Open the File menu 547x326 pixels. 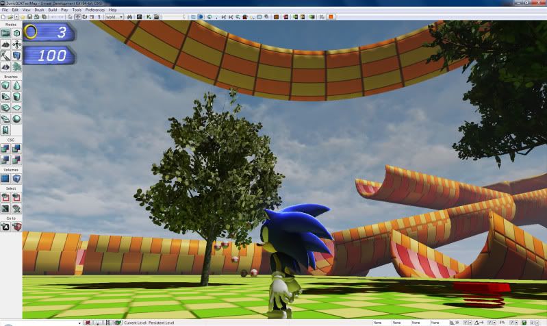5,10
